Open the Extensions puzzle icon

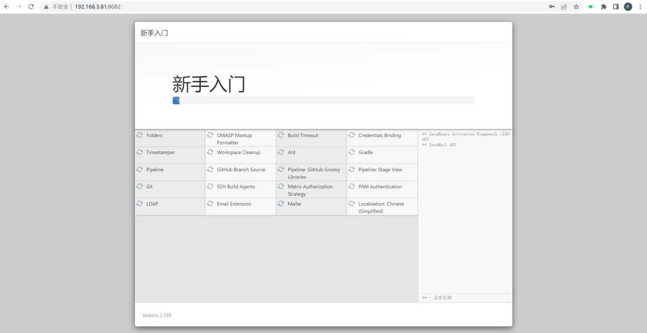(603, 7)
